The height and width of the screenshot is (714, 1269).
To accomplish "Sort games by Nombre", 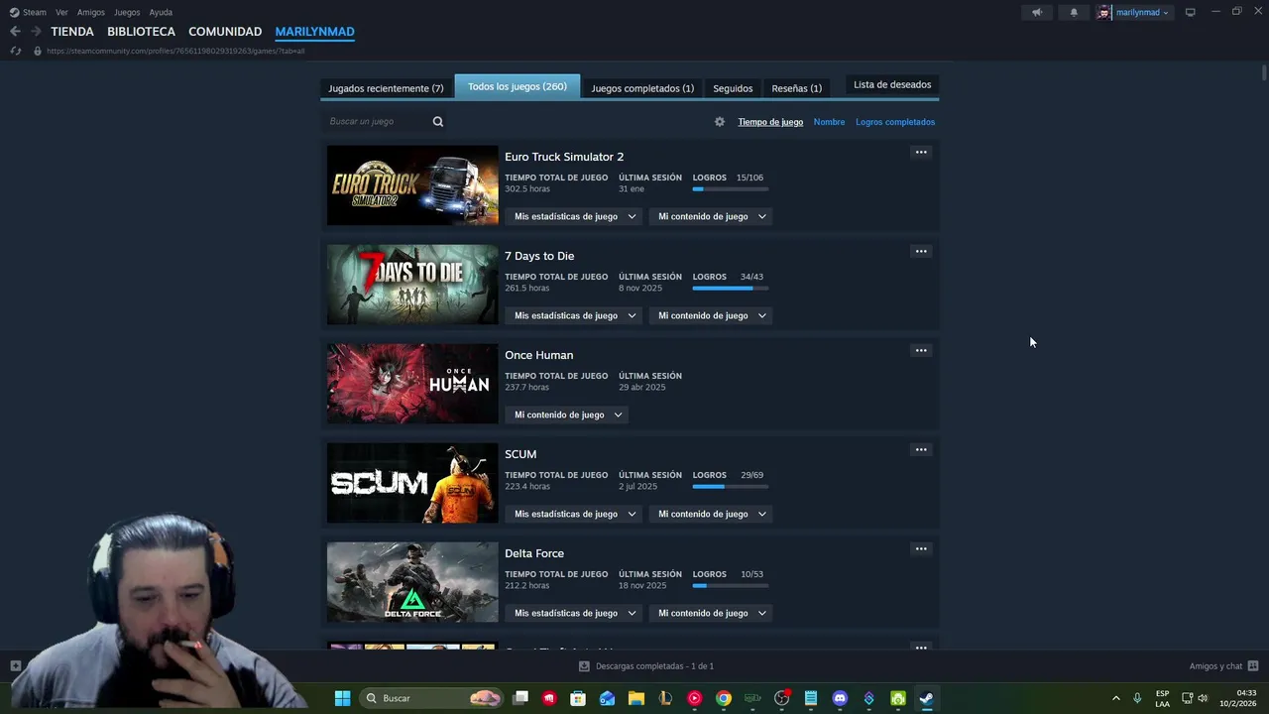I will click(829, 122).
